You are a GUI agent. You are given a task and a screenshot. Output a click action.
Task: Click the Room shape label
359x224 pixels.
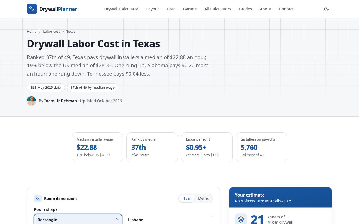point(46,209)
